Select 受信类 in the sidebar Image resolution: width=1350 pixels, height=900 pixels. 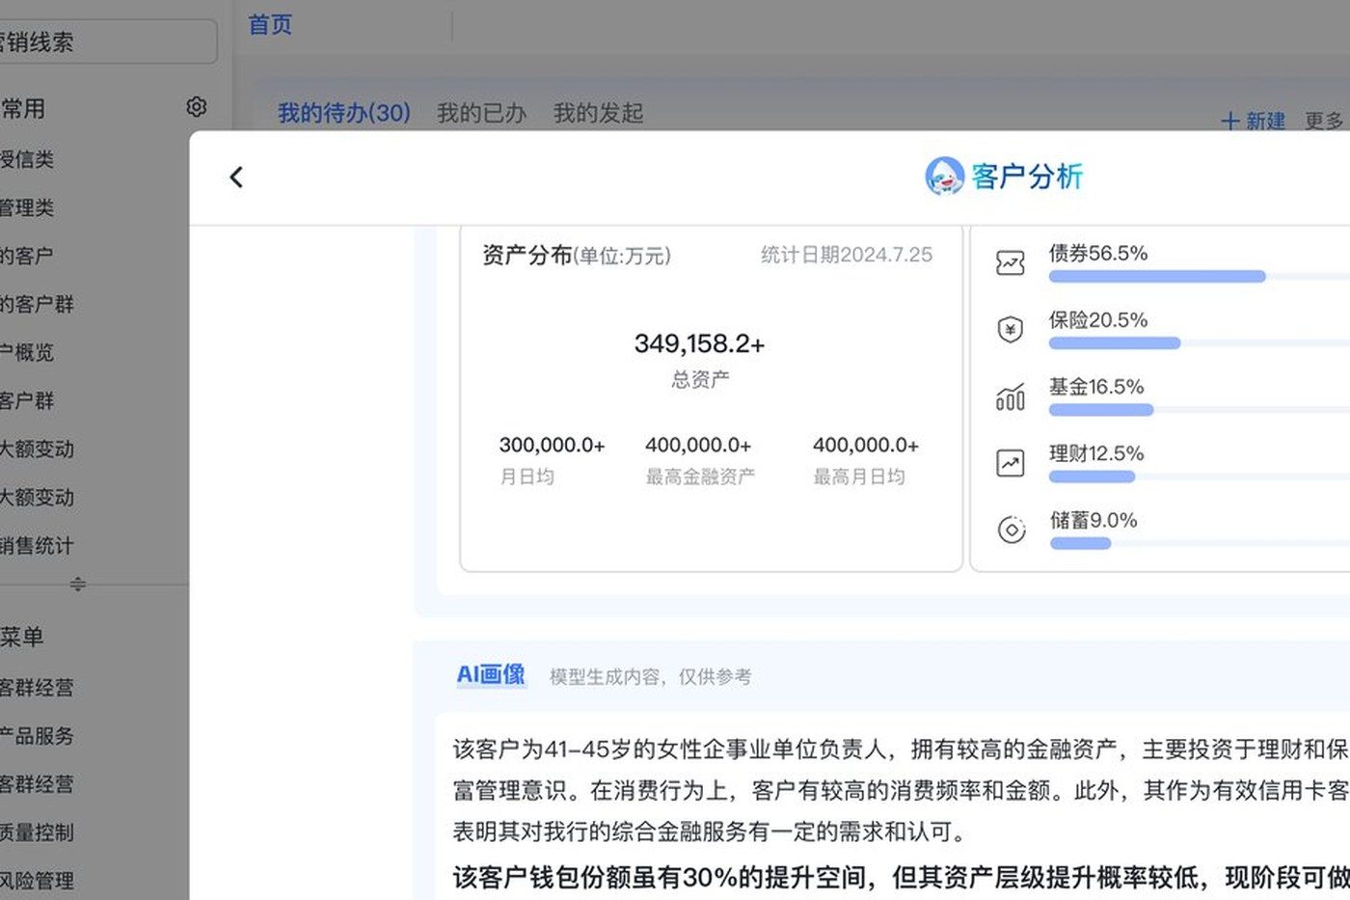27,159
